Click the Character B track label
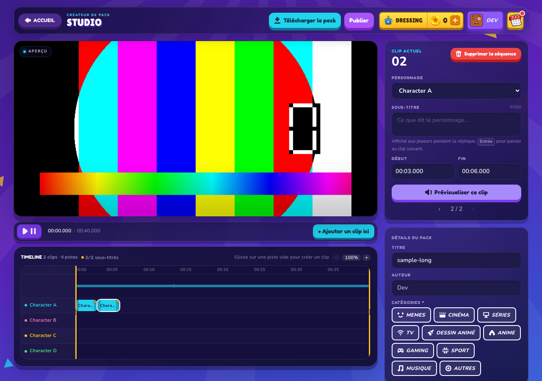The width and height of the screenshot is (542, 381). (x=43, y=320)
